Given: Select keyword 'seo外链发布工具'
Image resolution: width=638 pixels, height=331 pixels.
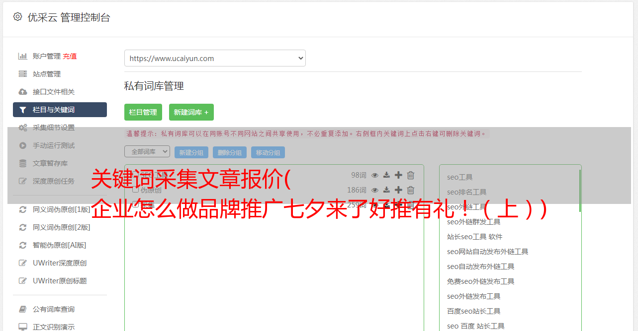Looking at the screenshot, I should [474, 296].
